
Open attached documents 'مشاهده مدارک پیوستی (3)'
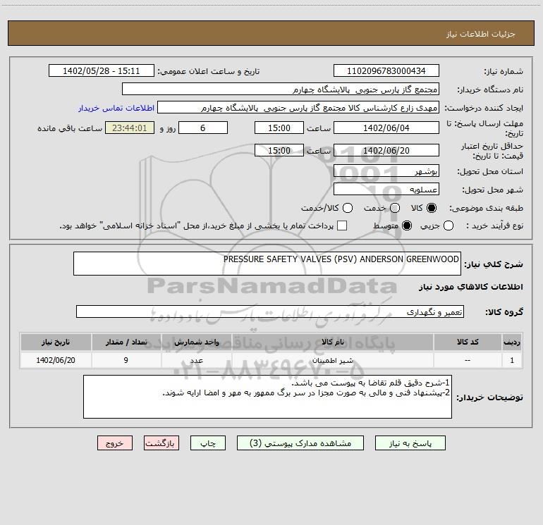point(300,443)
